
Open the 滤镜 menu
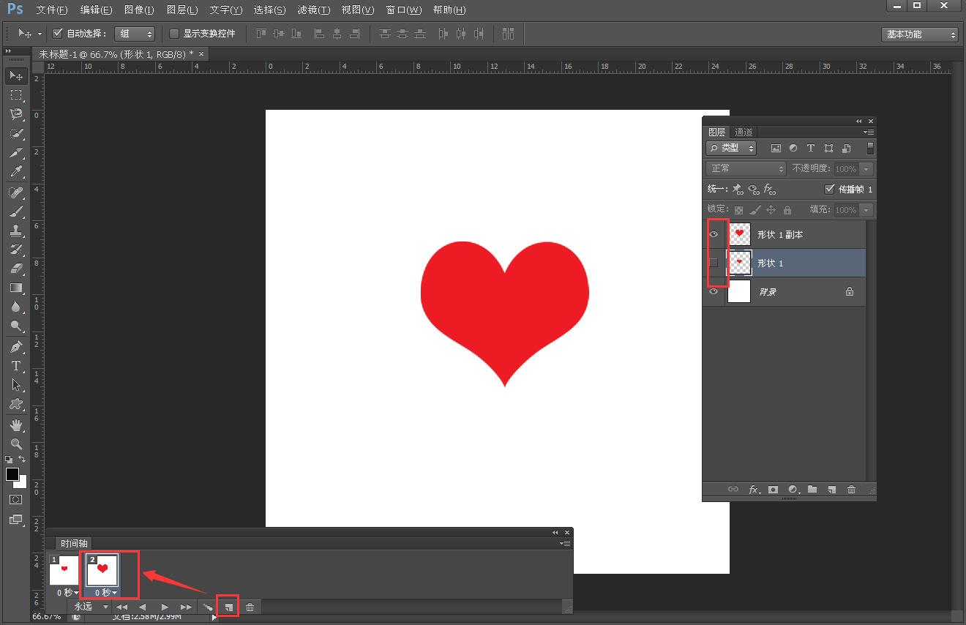click(313, 10)
